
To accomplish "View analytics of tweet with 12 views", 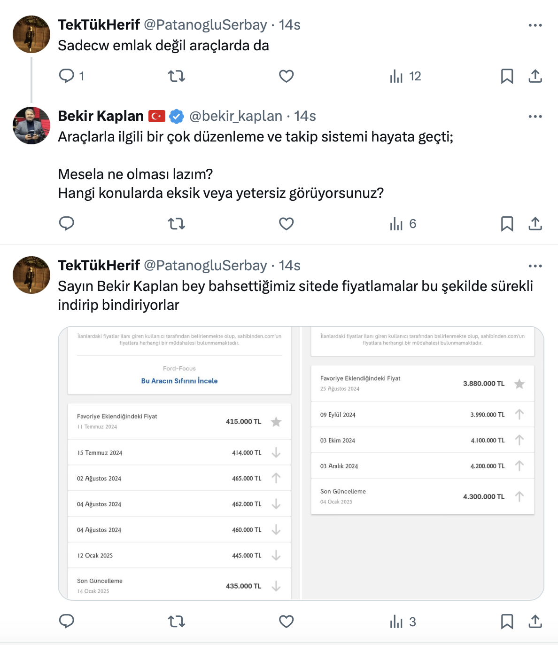I will (x=405, y=76).
